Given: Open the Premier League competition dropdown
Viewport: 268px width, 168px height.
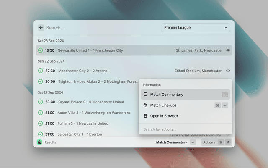Looking at the screenshot, I should [196, 28].
